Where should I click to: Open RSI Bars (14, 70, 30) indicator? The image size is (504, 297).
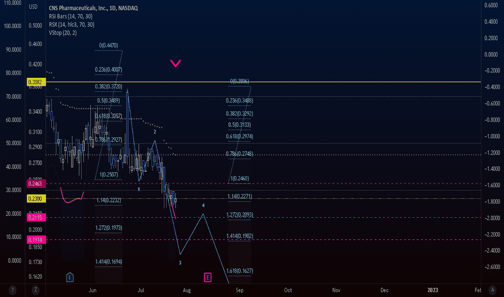click(x=71, y=16)
